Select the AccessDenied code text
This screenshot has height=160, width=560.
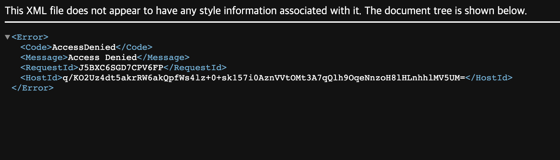(84, 47)
